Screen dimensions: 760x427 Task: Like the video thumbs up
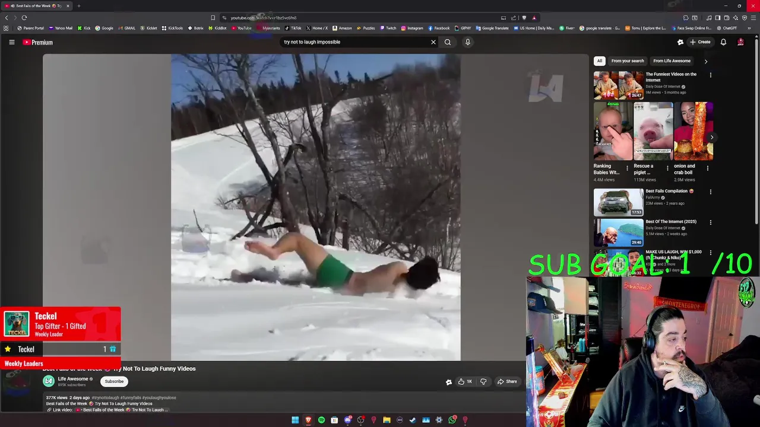pos(465,381)
